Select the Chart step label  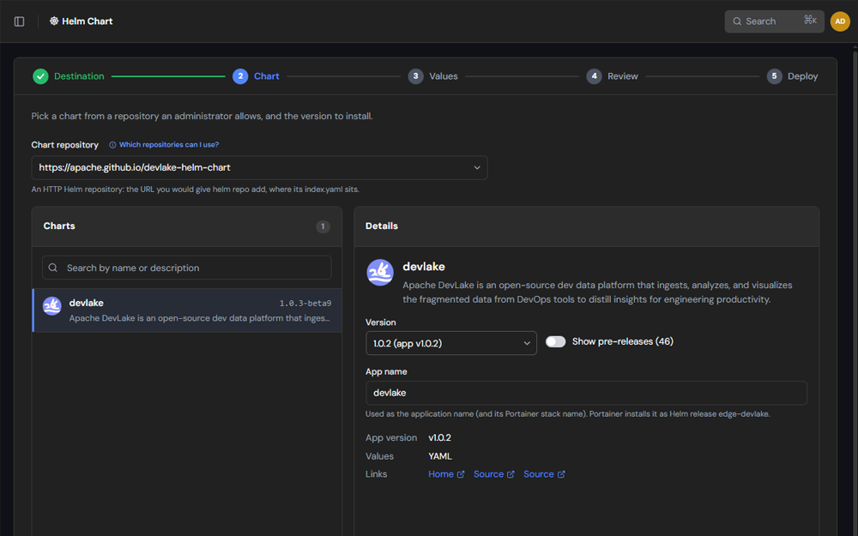coord(267,76)
